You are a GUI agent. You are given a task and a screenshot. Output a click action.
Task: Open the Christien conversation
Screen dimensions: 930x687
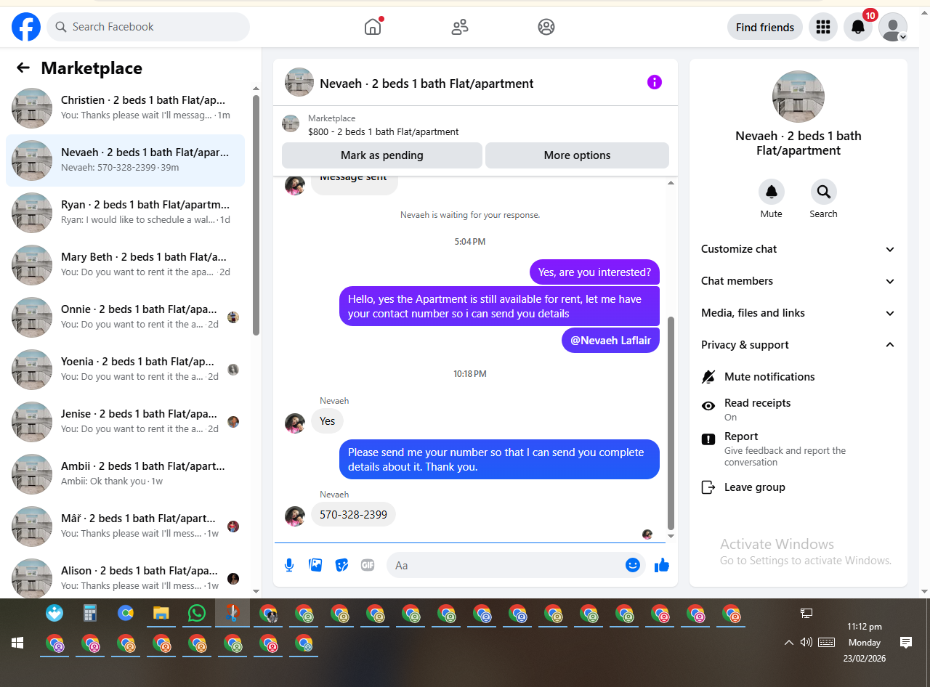pyautogui.click(x=125, y=108)
